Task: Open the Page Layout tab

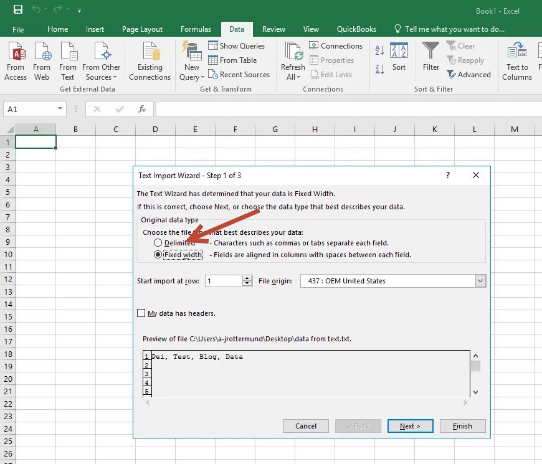Action: pyautogui.click(x=142, y=29)
